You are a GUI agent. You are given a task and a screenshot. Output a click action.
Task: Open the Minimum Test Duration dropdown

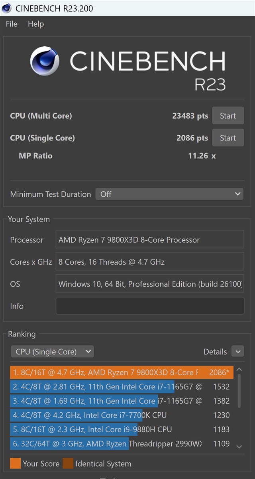point(169,194)
